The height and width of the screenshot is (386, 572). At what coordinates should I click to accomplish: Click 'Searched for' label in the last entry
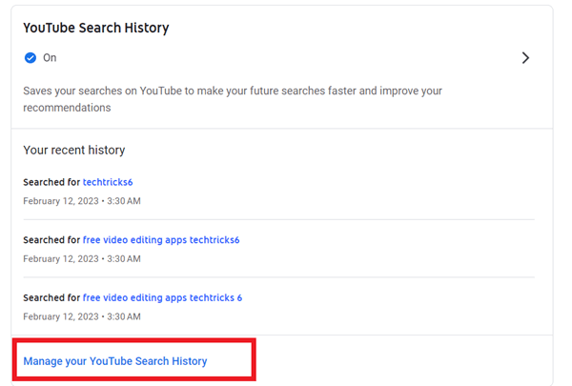coord(51,297)
